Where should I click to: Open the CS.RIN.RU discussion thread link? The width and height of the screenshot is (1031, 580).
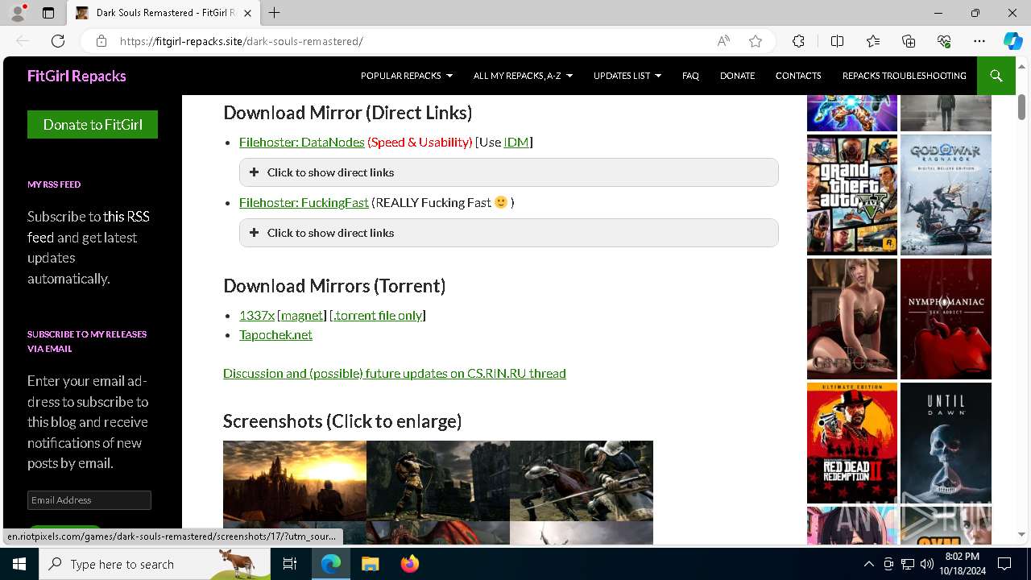[395, 373]
